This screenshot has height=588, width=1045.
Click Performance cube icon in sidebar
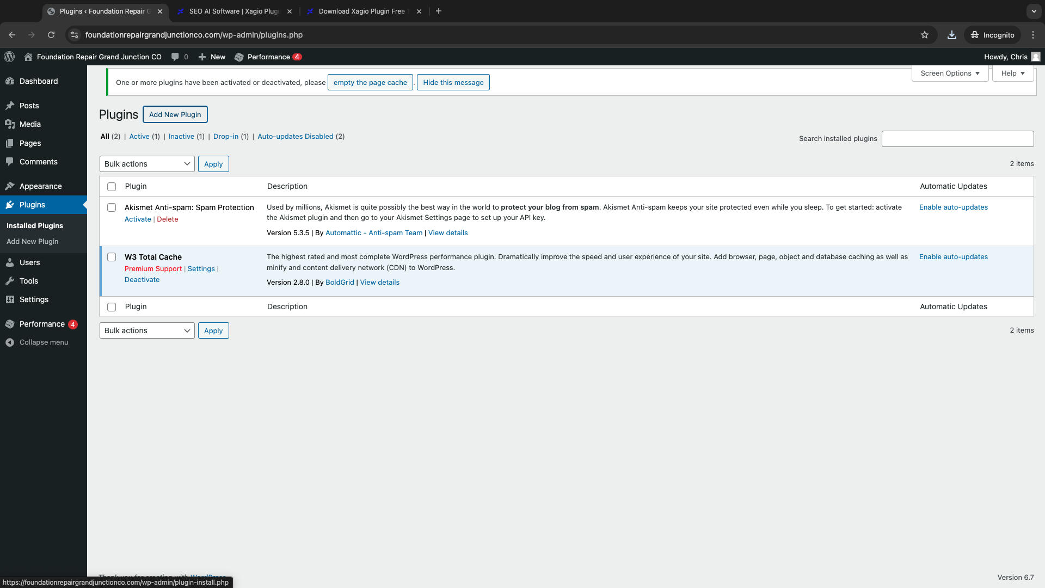10,324
